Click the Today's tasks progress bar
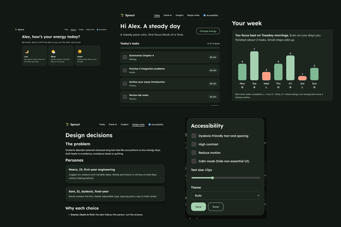This screenshot has width=341, height=227. tap(170, 48)
